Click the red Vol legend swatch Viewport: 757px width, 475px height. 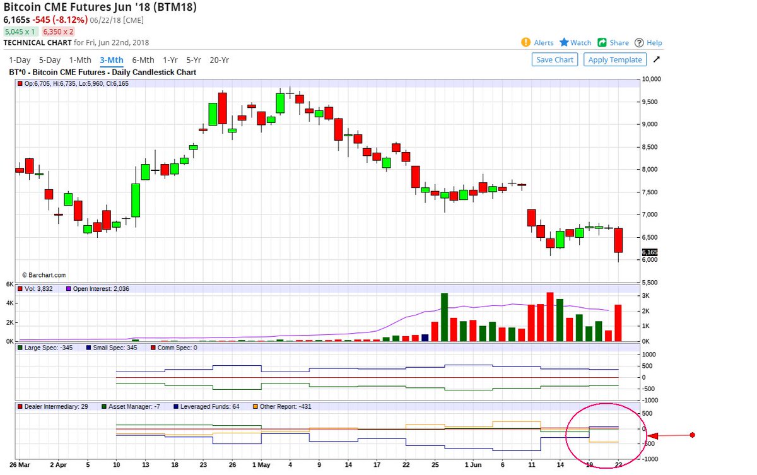click(20, 289)
